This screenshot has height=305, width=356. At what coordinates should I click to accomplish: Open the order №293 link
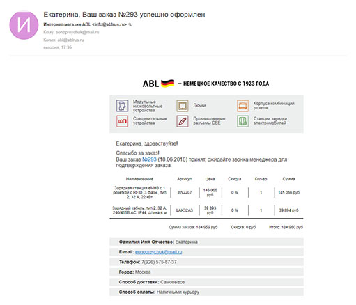(149, 159)
